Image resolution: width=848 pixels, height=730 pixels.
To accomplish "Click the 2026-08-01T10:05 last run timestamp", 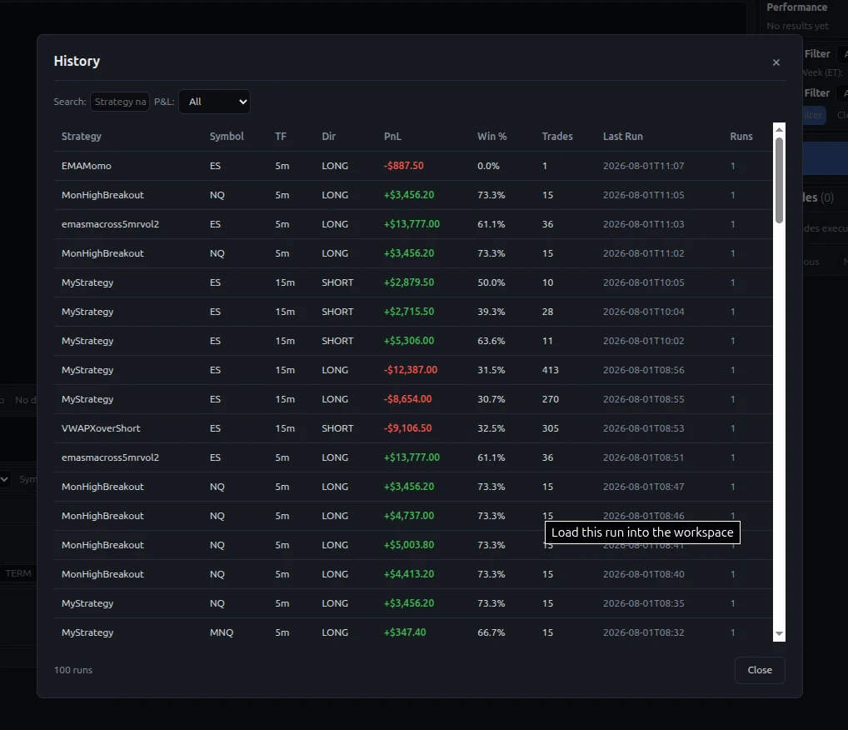I will (x=644, y=282).
